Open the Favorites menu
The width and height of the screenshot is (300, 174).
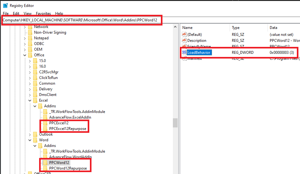(x=44, y=13)
